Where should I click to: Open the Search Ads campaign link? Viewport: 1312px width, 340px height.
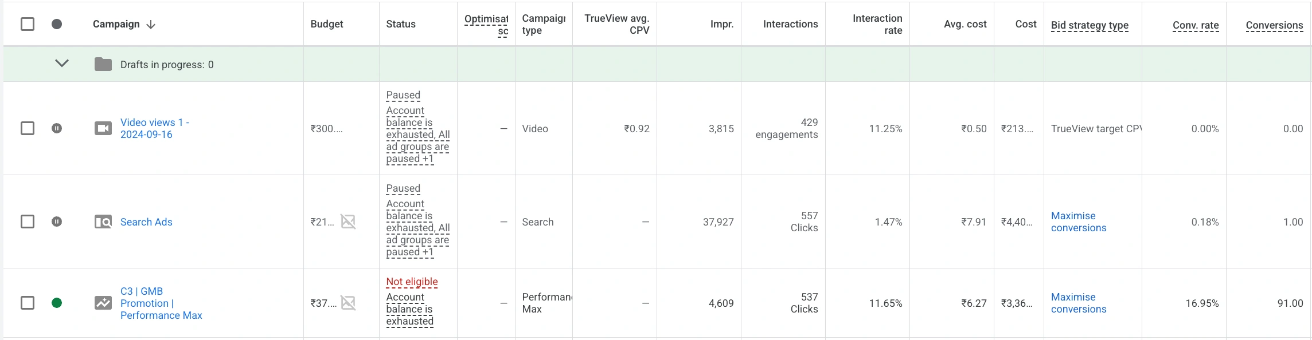[x=146, y=222]
